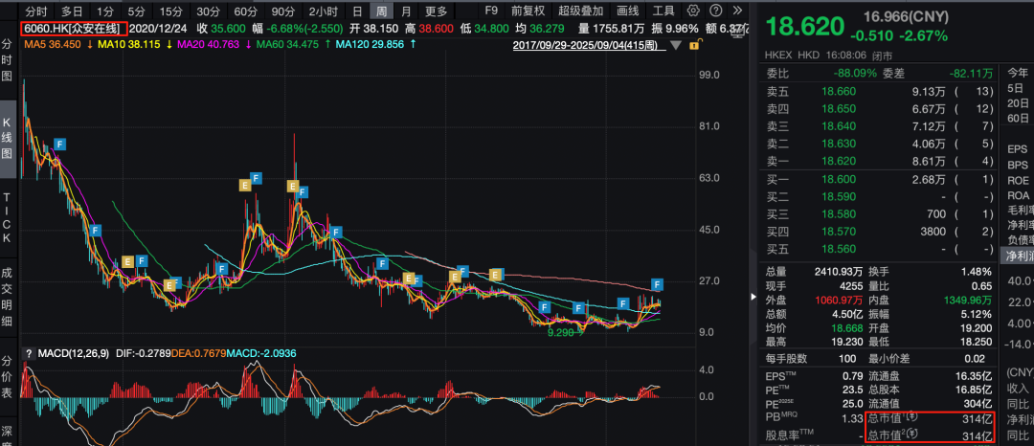Image resolution: width=1034 pixels, height=446 pixels.
Task: Open K线图 in left sidebar
Action: click(x=8, y=140)
